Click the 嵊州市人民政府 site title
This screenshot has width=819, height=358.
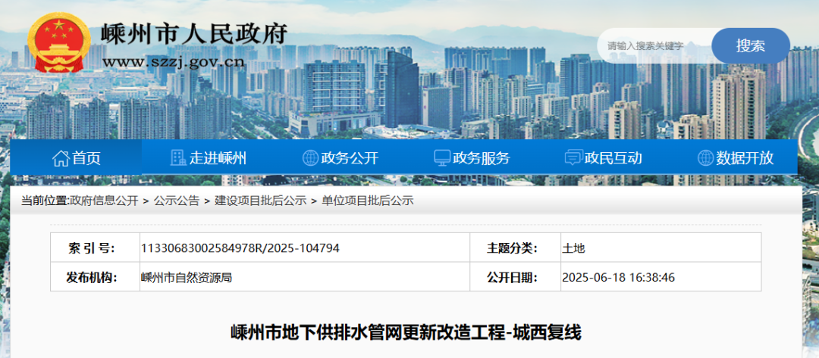coord(194,34)
